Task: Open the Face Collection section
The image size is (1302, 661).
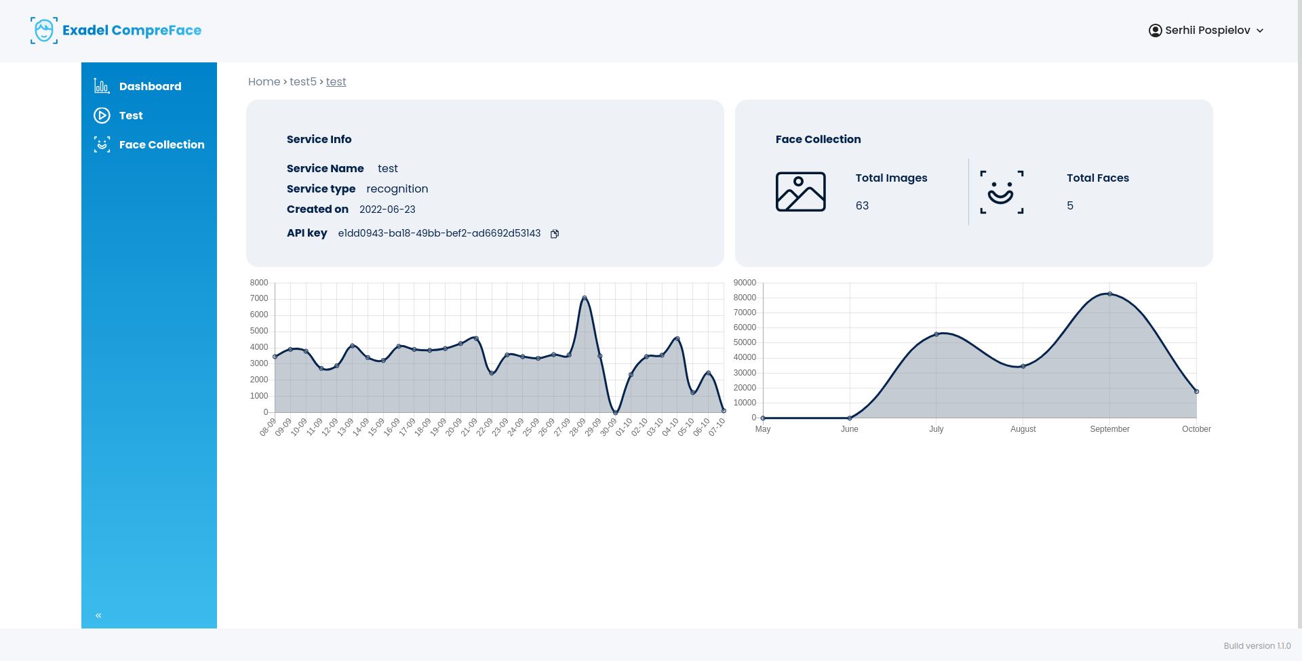Action: tap(161, 144)
